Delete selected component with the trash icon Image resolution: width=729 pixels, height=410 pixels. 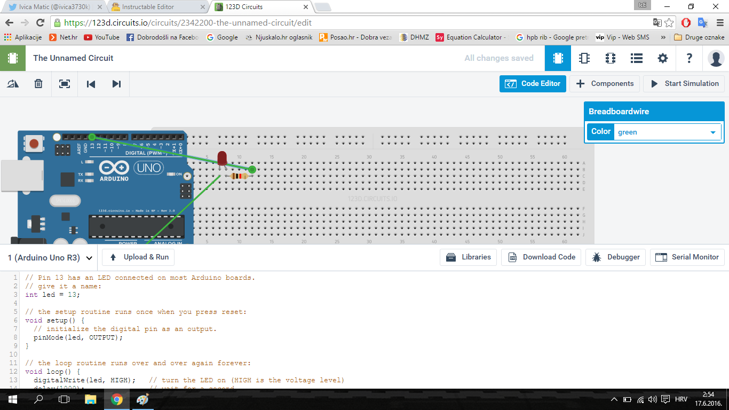(x=38, y=84)
